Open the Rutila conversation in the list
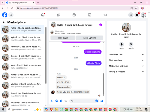Screen dimensions: 150x112 (22, 29)
